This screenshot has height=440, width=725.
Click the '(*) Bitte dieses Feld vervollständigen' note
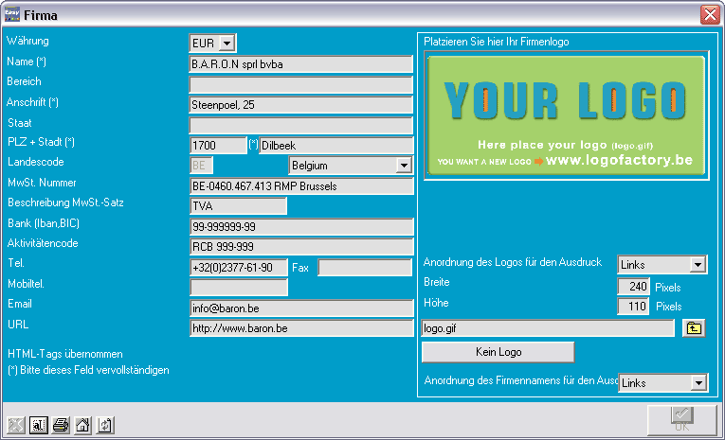[88, 370]
